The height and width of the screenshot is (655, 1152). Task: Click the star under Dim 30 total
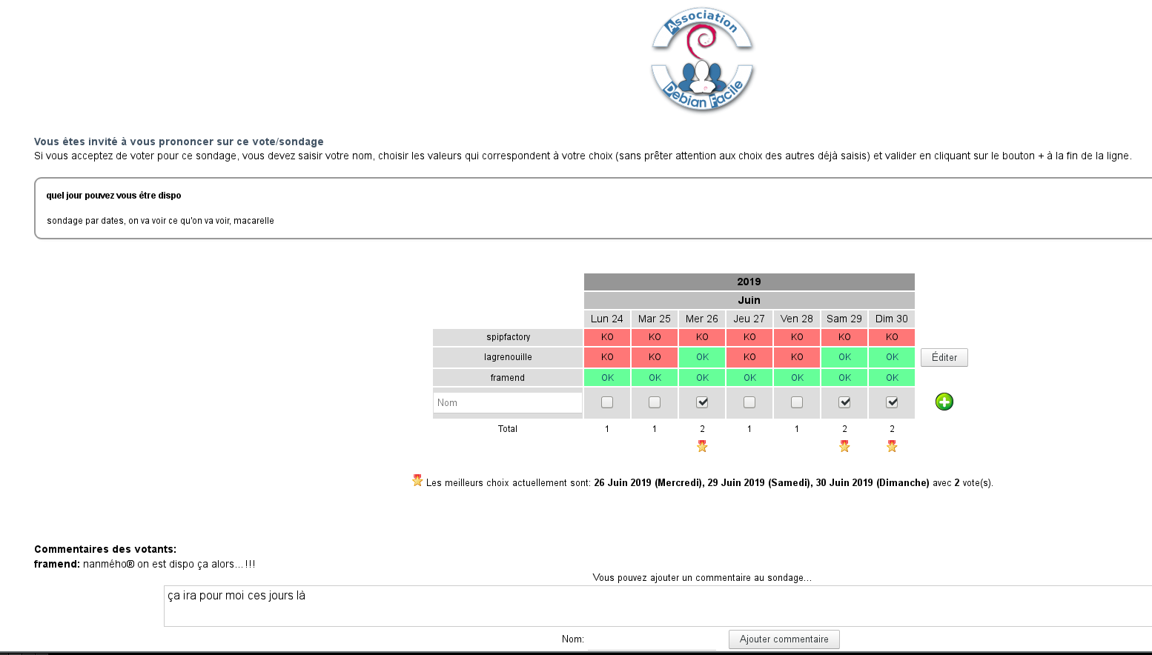click(x=892, y=446)
